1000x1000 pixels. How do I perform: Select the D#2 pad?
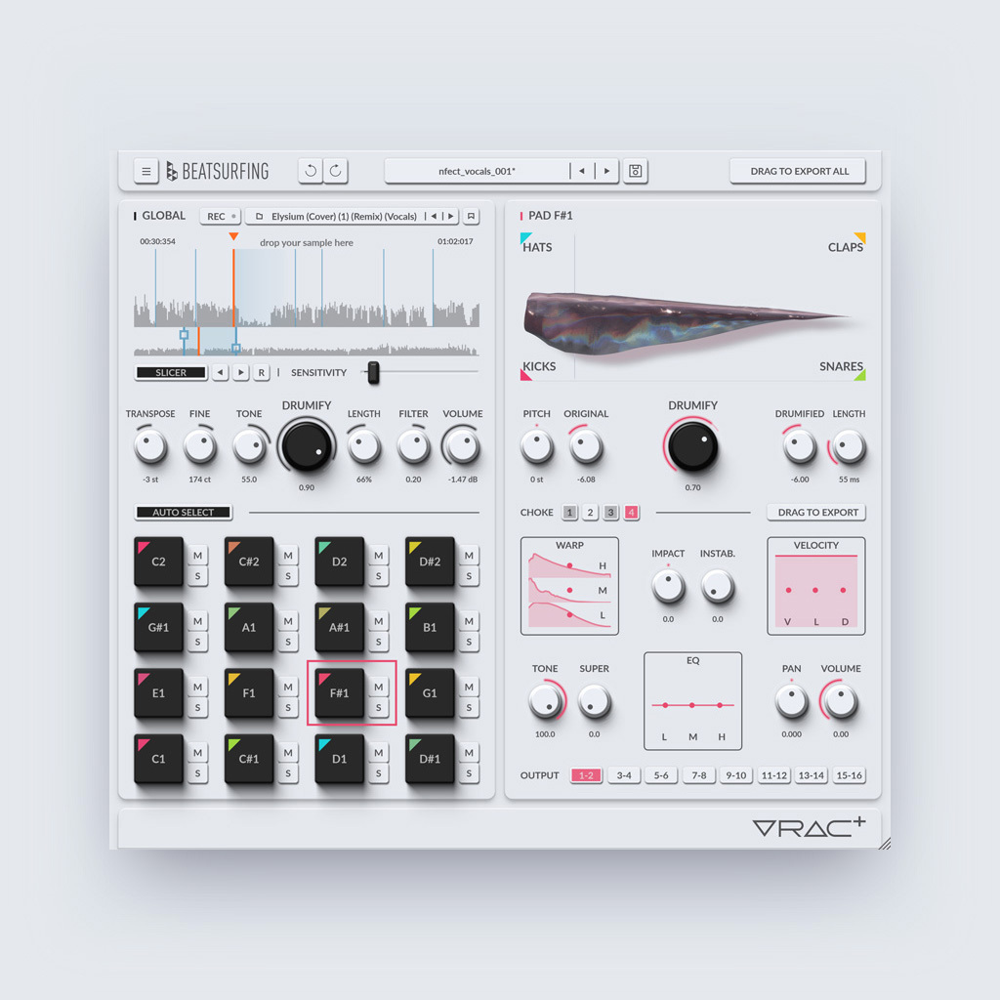pos(430,562)
